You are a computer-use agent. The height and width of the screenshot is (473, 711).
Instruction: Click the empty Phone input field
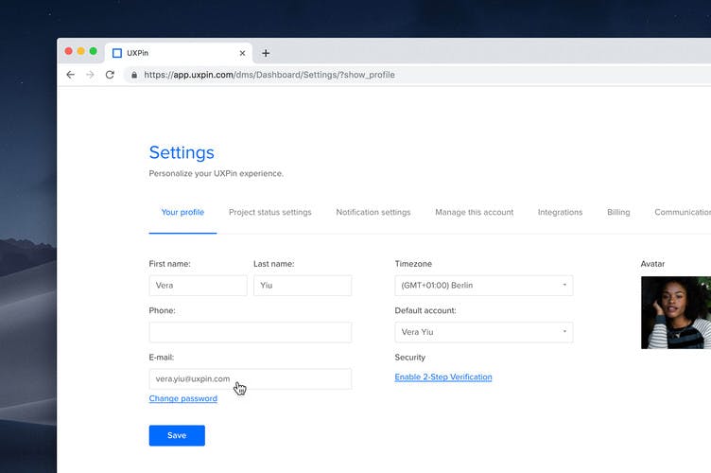click(x=251, y=332)
